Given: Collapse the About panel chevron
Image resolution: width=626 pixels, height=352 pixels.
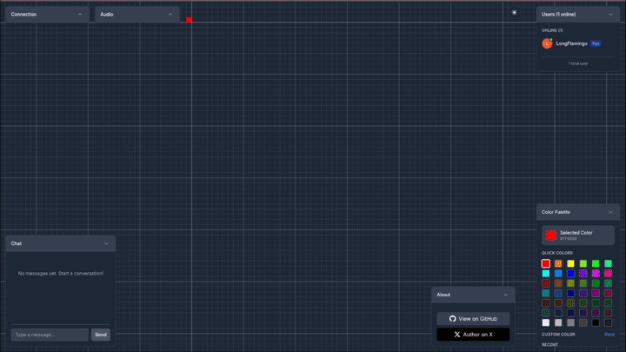Looking at the screenshot, I should pos(505,295).
